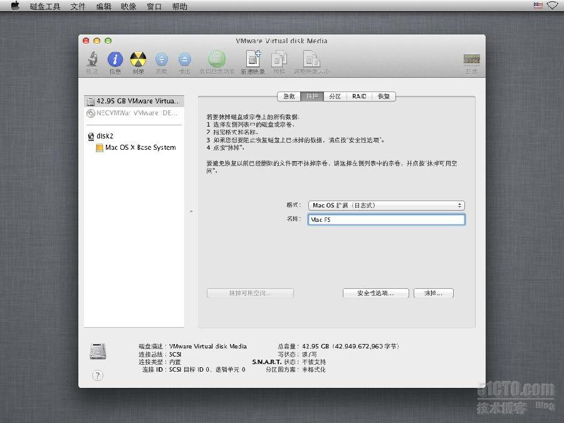This screenshot has height=423, width=564.
Task: Open the Apple menu
Action: (x=15, y=6)
